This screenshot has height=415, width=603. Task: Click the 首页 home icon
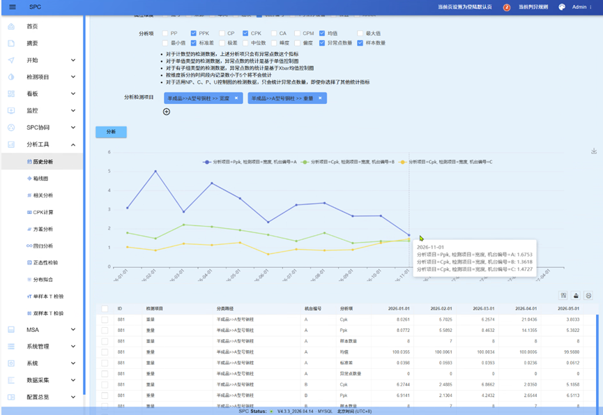click(x=11, y=27)
